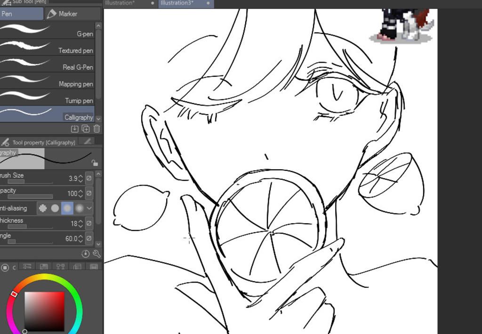Viewport: 482px width, 334px height.
Task: Click the duplicate sub tool icon
Action: click(x=86, y=129)
